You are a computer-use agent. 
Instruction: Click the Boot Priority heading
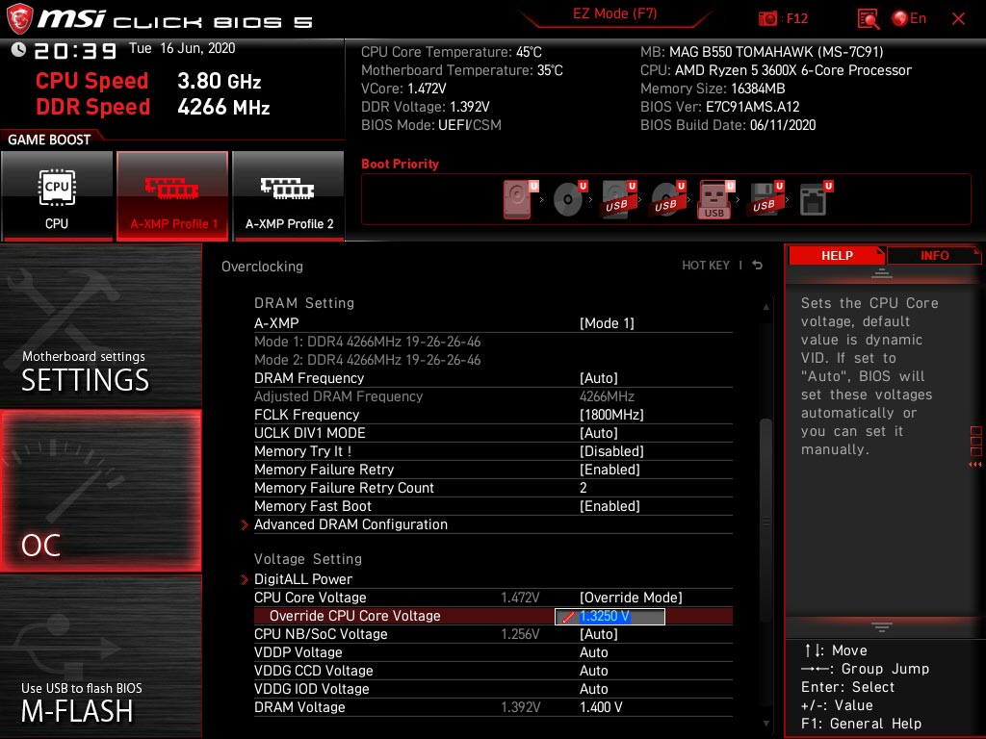pyautogui.click(x=400, y=164)
